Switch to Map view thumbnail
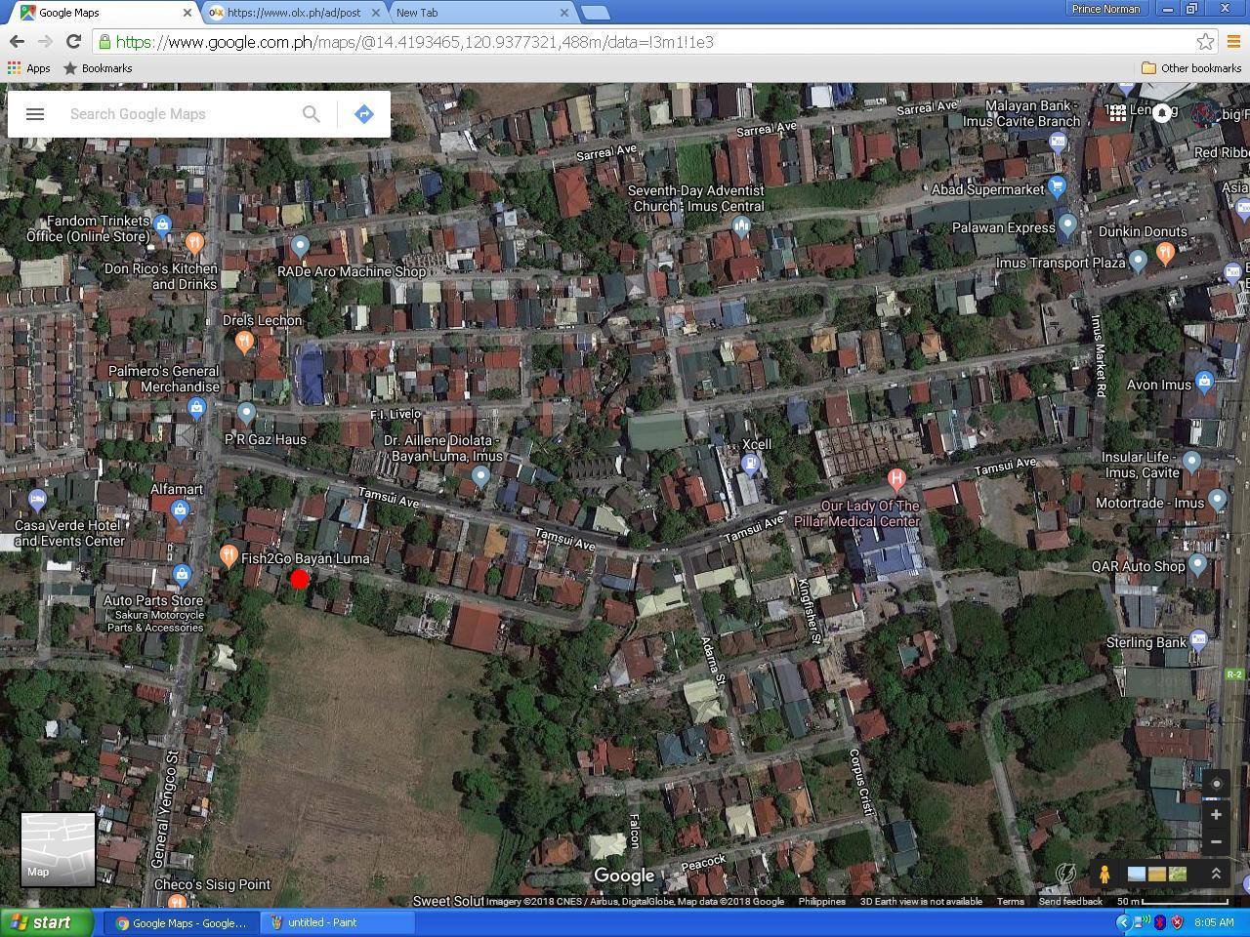 [58, 849]
